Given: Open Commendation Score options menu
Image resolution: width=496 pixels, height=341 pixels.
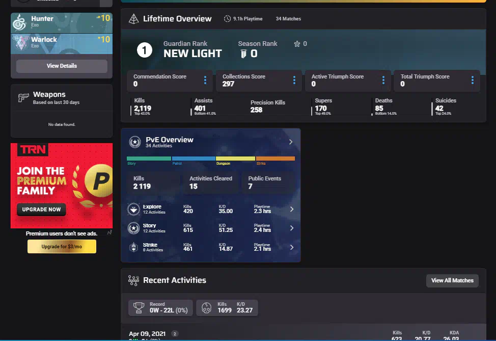Looking at the screenshot, I should point(205,81).
